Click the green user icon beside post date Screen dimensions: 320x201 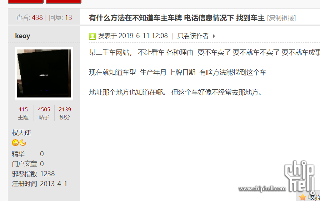92,36
